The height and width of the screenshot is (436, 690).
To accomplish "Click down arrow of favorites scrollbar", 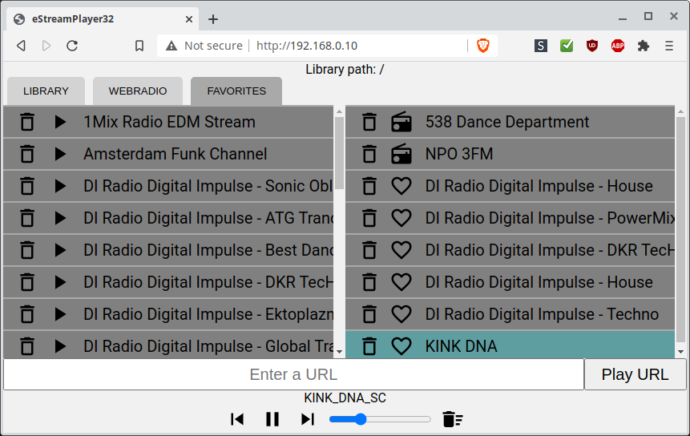I will [339, 352].
